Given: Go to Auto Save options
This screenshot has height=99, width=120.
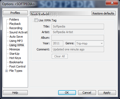Looking at the screenshot, I should (x=16, y=37).
